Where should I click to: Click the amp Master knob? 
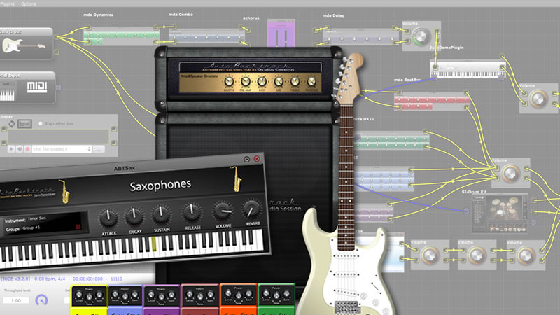coord(229,82)
